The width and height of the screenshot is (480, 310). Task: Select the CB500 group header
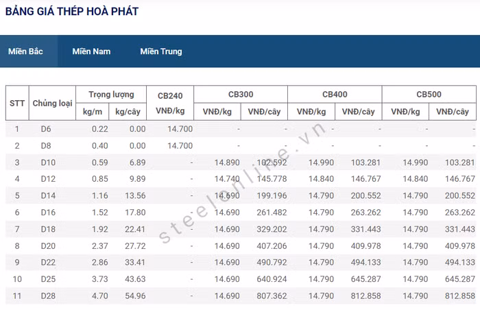click(x=429, y=95)
